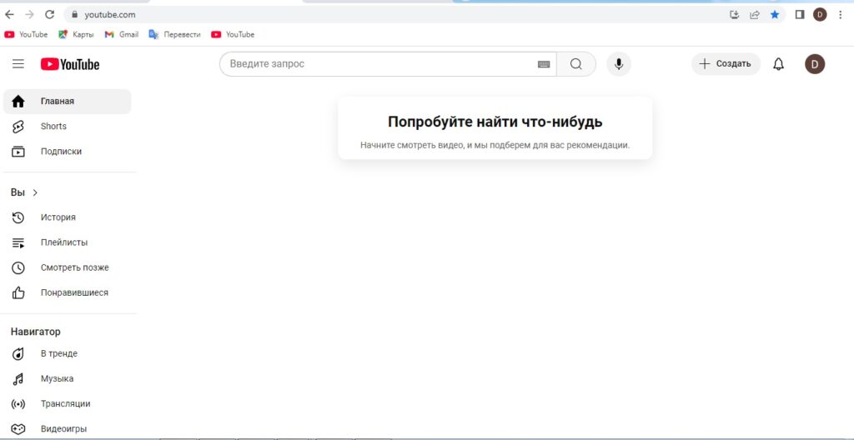The image size is (854, 440).
Task: Open Подписки in the sidebar
Action: tap(61, 152)
